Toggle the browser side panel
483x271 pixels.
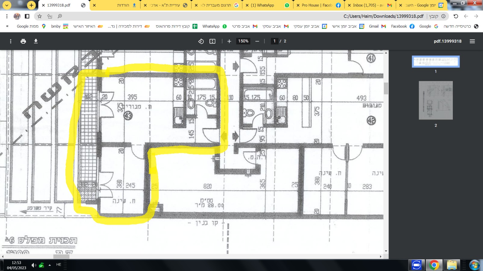click(x=27, y=16)
